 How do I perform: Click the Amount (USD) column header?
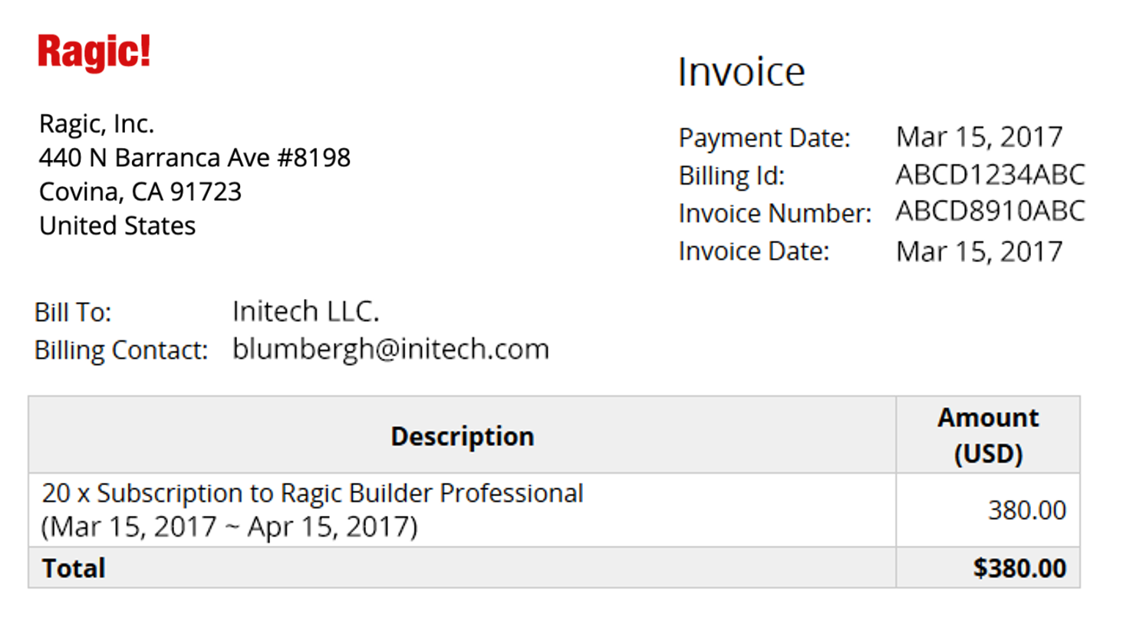coord(988,435)
